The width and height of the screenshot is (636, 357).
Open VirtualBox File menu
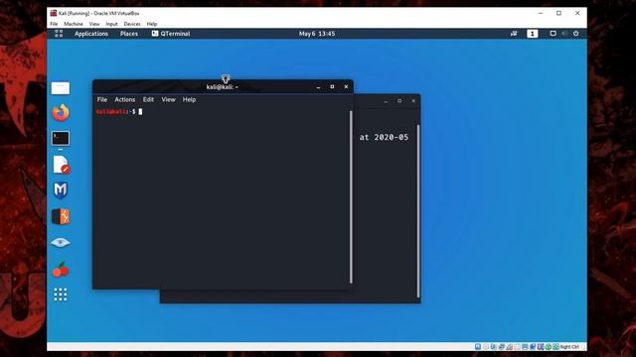pyautogui.click(x=54, y=24)
